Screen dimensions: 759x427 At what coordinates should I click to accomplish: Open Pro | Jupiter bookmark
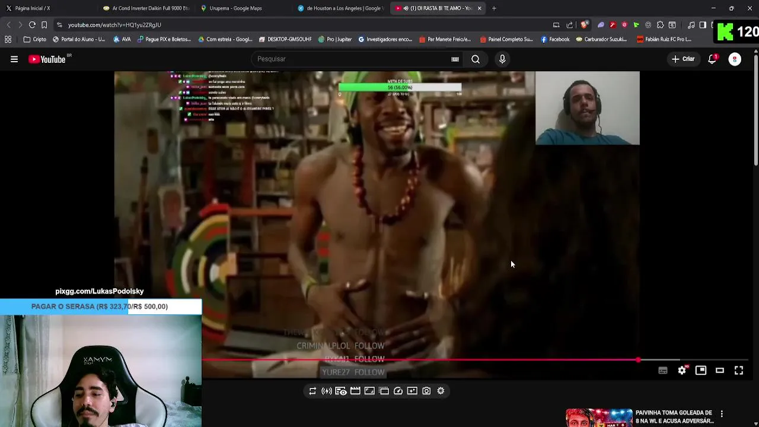(335, 40)
